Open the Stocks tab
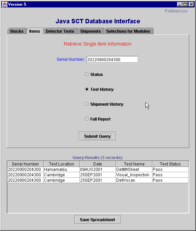196x231 pixels. click(x=17, y=31)
